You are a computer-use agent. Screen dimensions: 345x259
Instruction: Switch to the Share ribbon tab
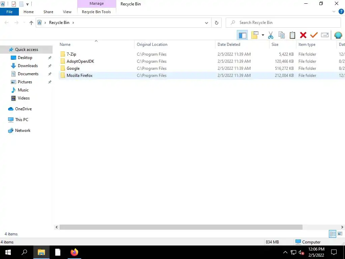(x=48, y=12)
